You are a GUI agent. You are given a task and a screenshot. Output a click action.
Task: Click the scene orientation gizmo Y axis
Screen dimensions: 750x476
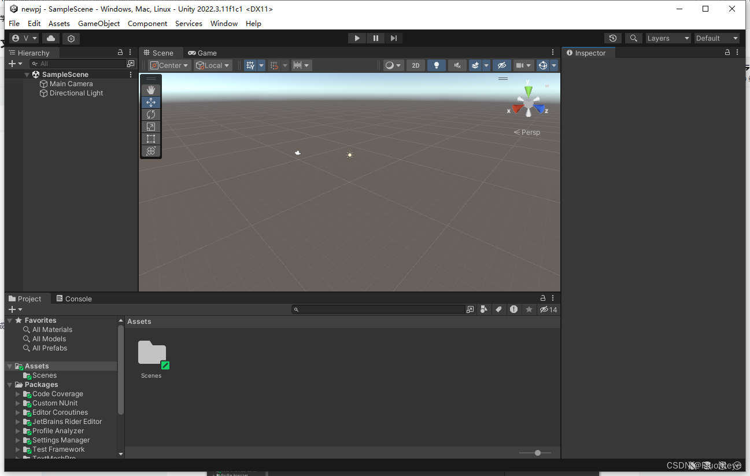pos(528,91)
